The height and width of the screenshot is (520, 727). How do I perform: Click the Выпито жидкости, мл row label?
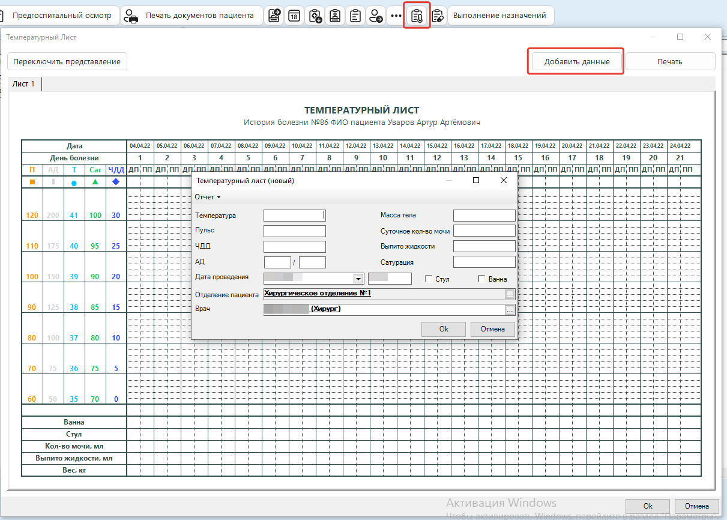click(x=74, y=458)
